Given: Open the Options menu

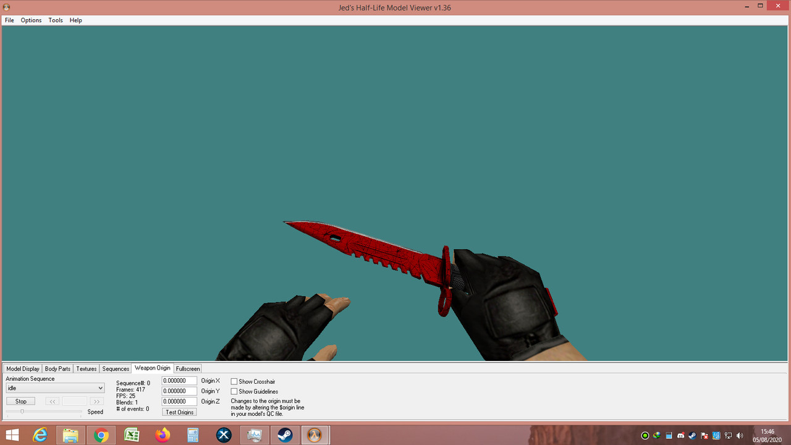Looking at the screenshot, I should click(31, 20).
